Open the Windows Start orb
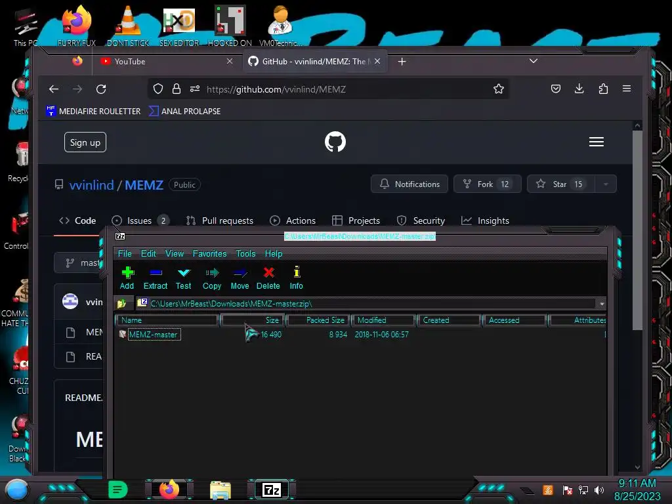This screenshot has height=504, width=672. pos(16,490)
